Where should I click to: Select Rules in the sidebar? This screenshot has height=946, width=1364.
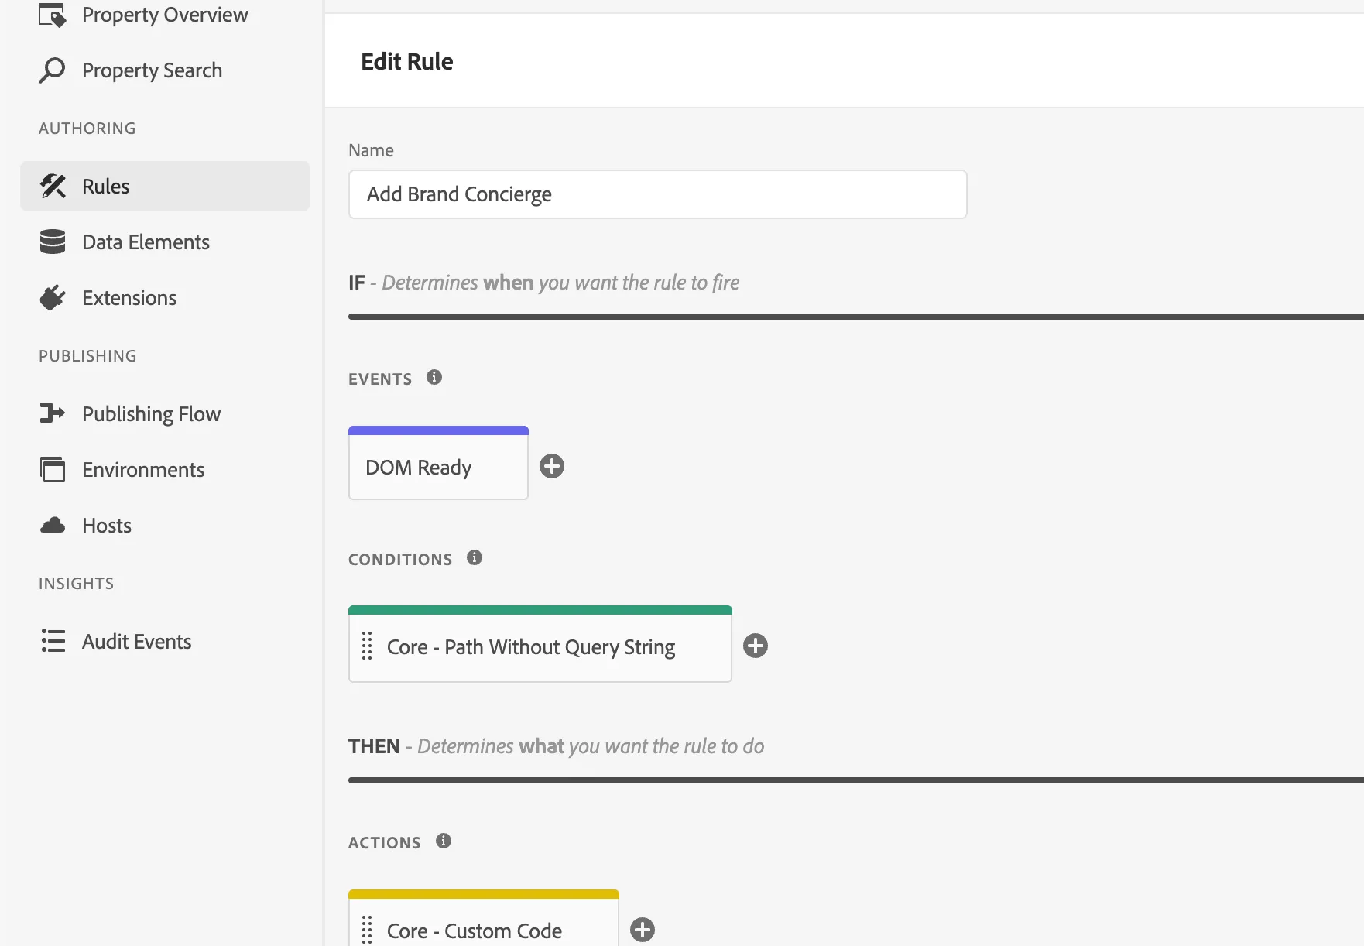(165, 186)
